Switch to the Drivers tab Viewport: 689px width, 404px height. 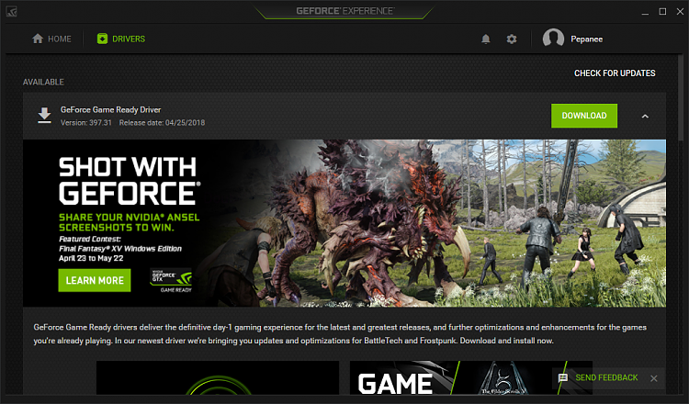tap(121, 39)
